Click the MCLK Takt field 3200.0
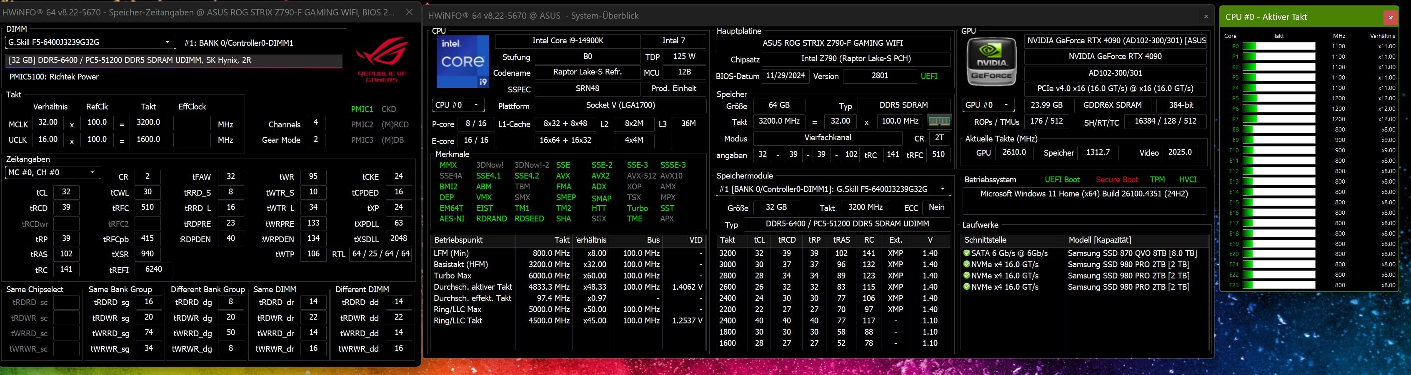This screenshot has width=1411, height=375. (x=148, y=123)
